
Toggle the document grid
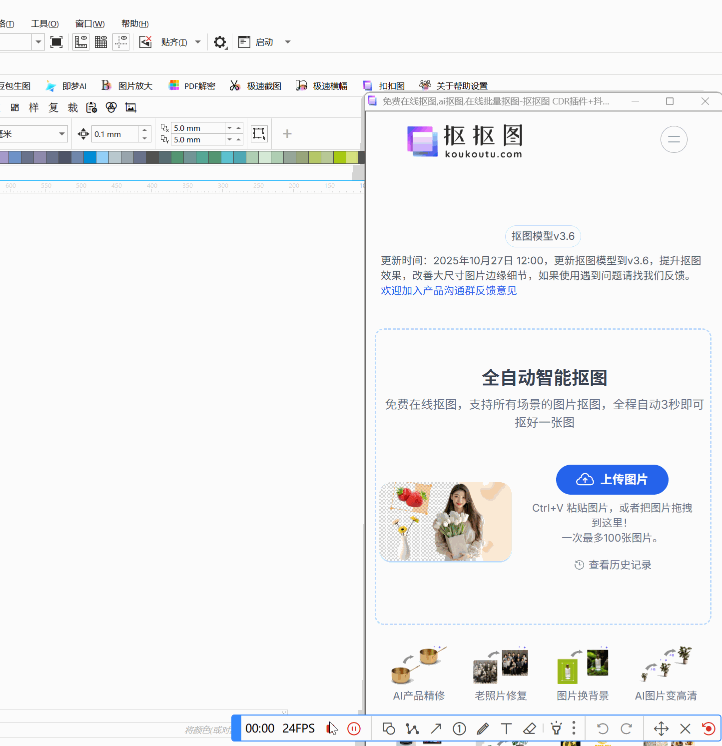[x=100, y=41]
